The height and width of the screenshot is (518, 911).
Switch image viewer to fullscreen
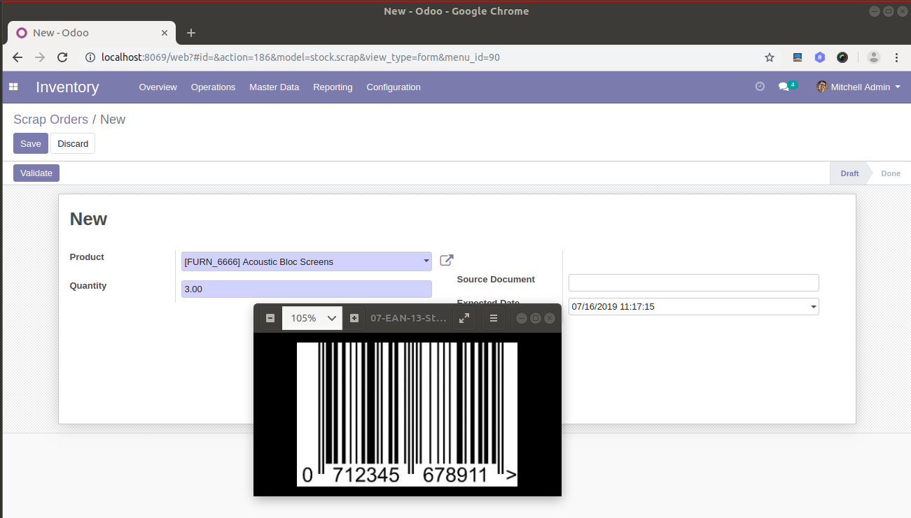click(464, 318)
